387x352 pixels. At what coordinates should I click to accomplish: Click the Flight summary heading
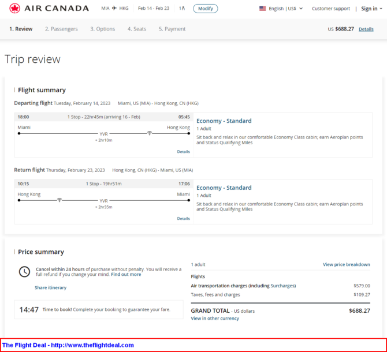42,90
